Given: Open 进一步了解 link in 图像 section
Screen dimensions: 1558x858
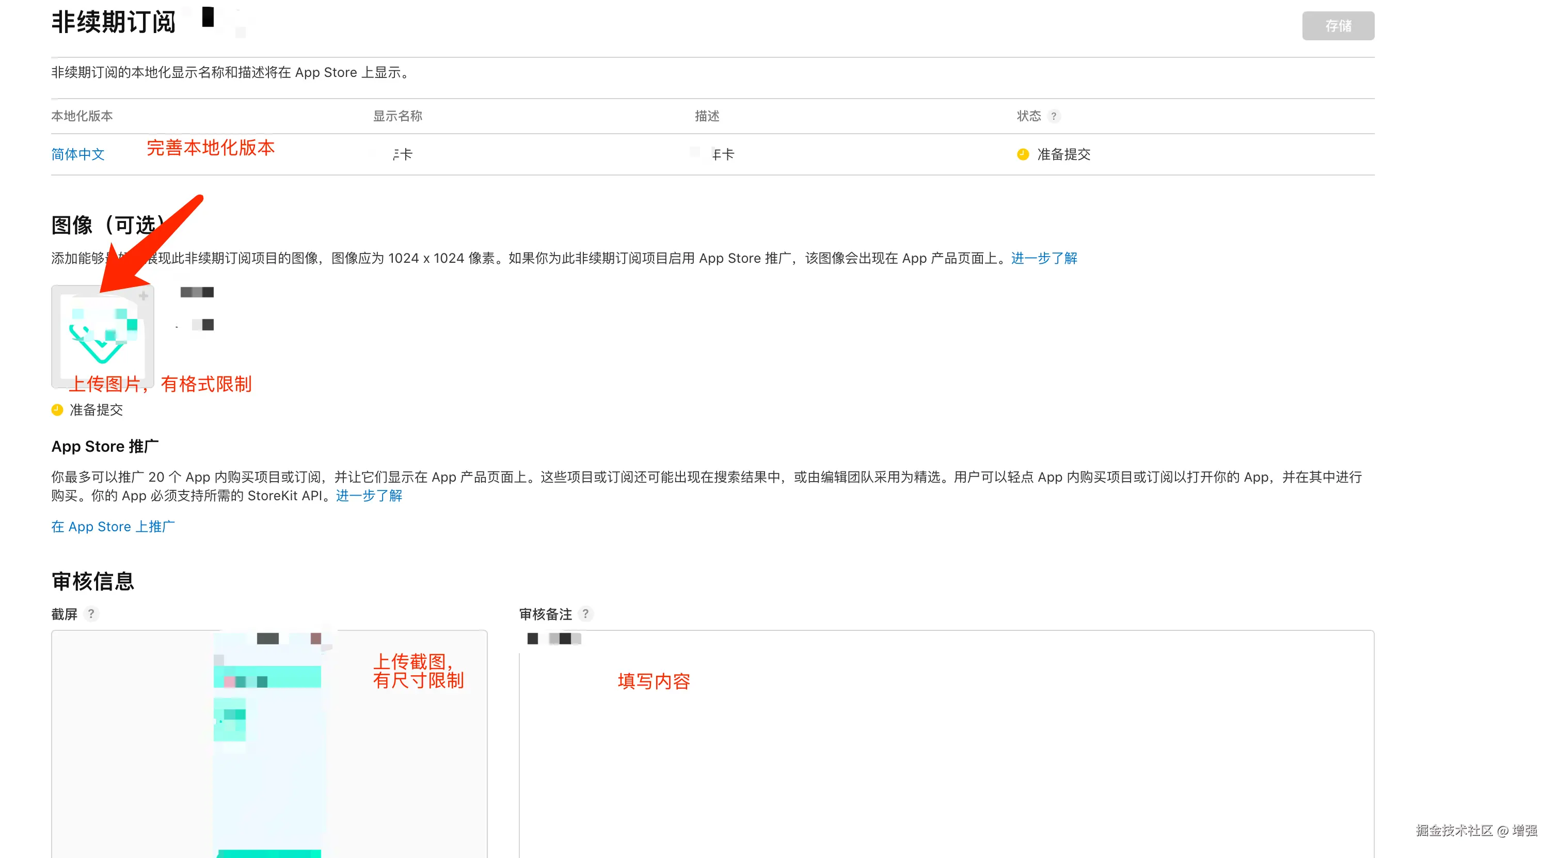Looking at the screenshot, I should (x=1043, y=258).
